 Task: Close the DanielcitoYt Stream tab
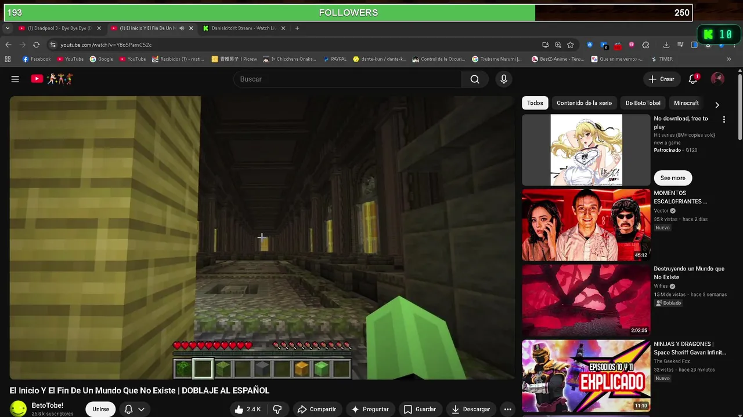pos(283,28)
